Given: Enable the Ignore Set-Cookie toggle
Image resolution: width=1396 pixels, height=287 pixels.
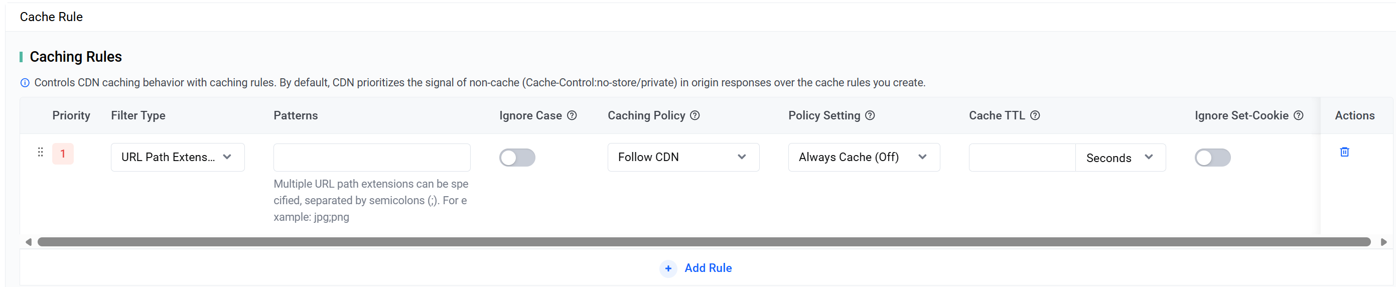Looking at the screenshot, I should 1212,158.
